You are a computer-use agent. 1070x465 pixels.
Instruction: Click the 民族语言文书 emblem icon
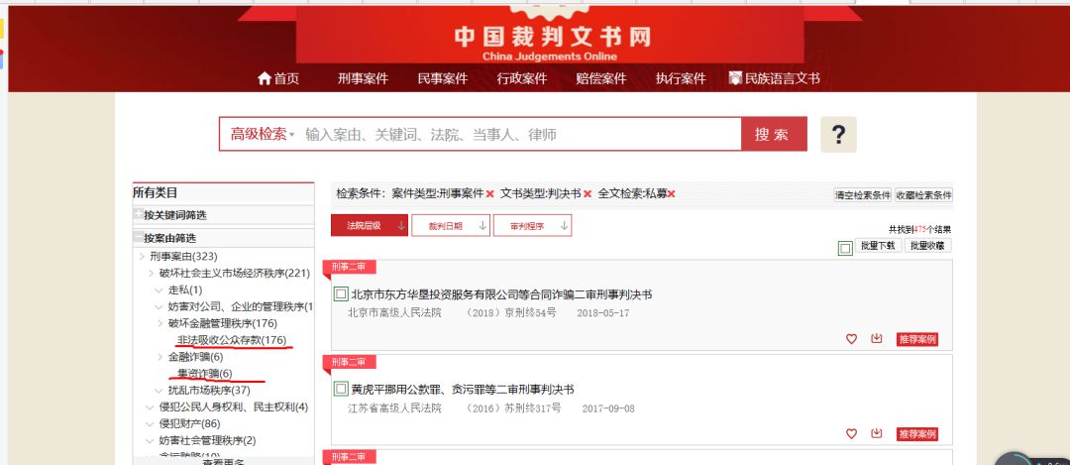pos(735,78)
